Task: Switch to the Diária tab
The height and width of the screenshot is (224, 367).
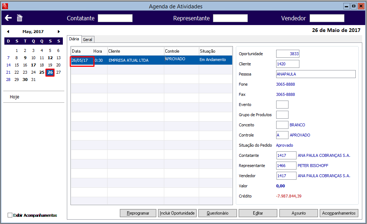Action: (74, 39)
